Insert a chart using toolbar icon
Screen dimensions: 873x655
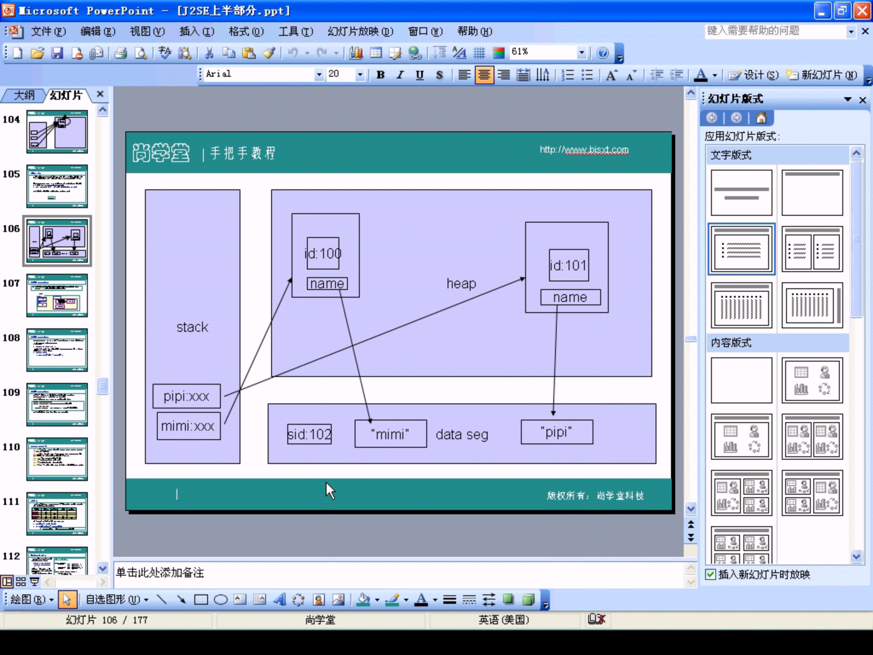(x=356, y=53)
